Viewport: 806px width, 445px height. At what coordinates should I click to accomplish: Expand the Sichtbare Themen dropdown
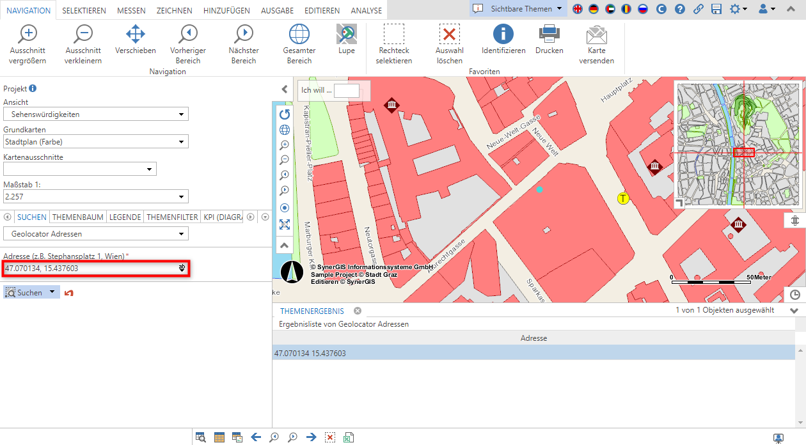tap(519, 9)
